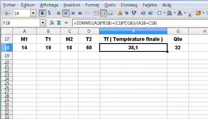This screenshot has width=208, height=119.
Task: Open the Données menu
Action: pos(129,5)
